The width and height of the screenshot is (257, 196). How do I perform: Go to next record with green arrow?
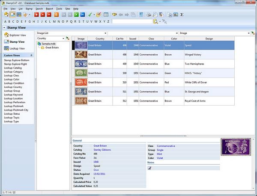[x=76, y=15]
